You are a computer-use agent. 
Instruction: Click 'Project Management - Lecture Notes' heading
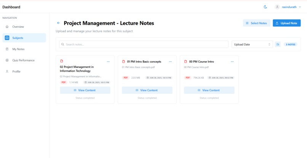(x=109, y=23)
